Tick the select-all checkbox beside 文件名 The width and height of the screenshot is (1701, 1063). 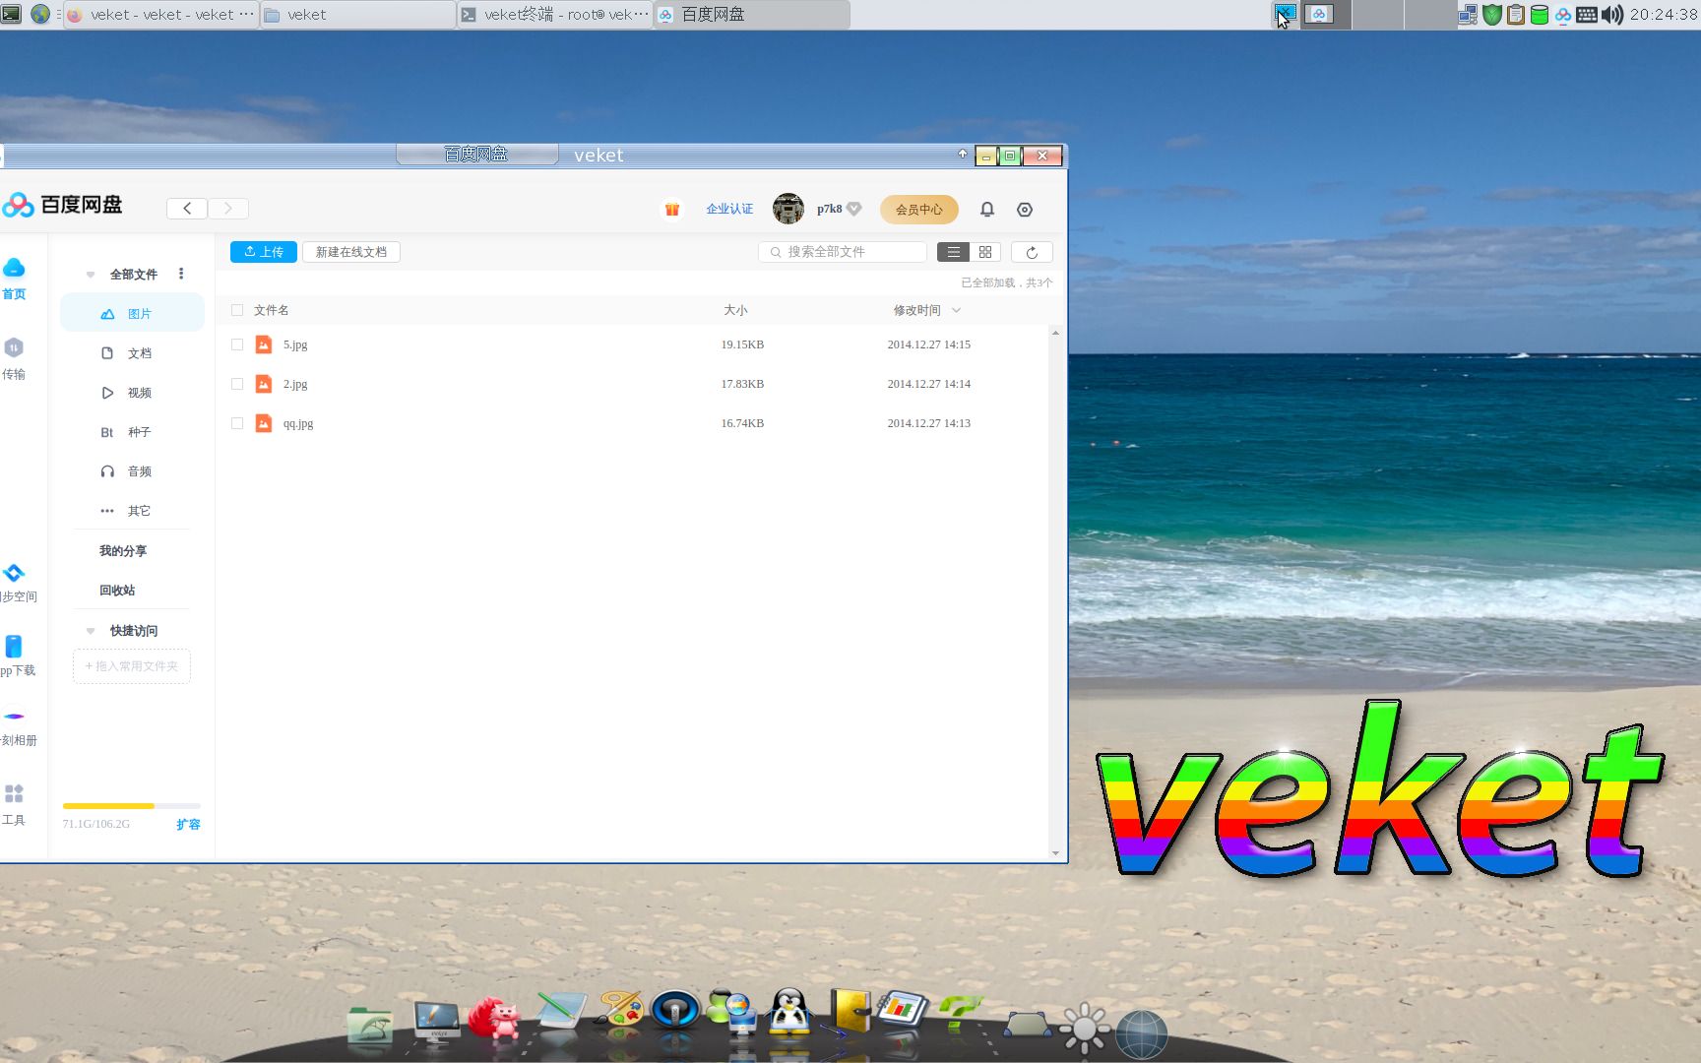point(237,310)
